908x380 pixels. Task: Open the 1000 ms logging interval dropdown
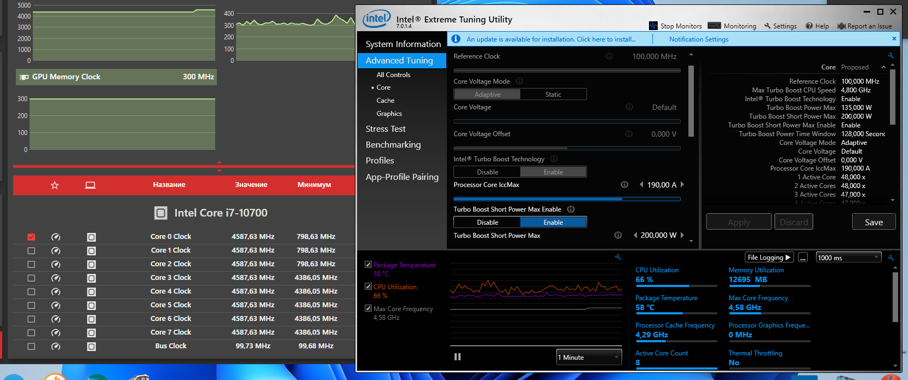(x=848, y=258)
